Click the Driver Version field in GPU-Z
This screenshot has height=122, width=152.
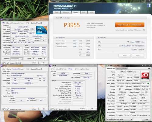coord(133,104)
